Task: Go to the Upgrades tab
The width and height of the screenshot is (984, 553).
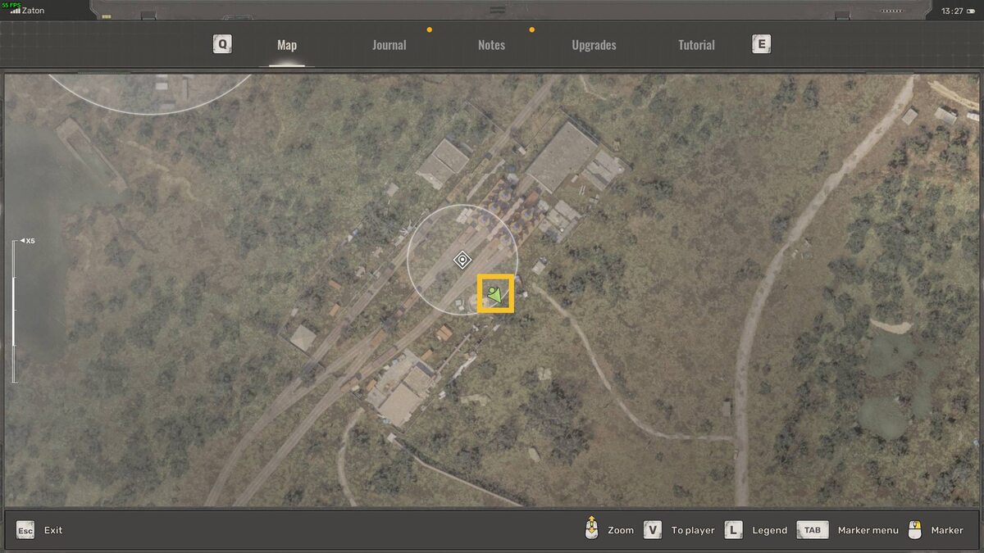Action: (594, 45)
